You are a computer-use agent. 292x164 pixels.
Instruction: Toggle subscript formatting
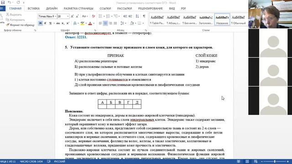tap(63, 23)
